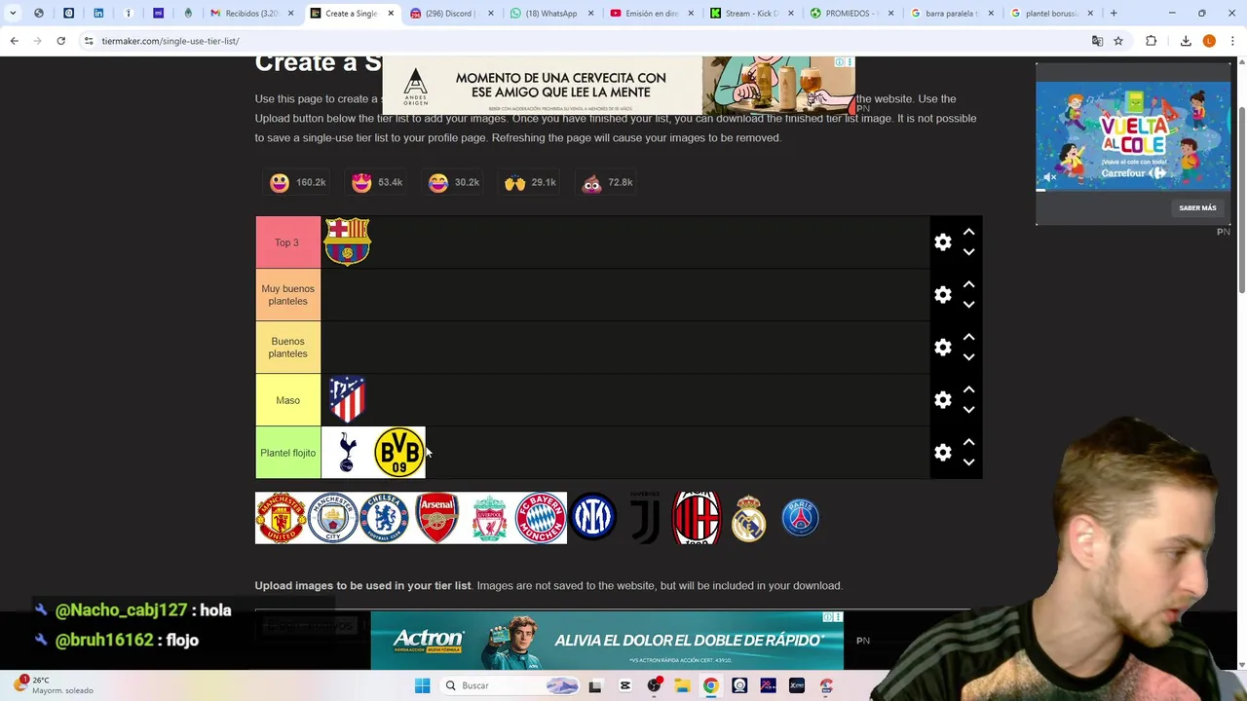Open browser downloads icon
1247x701 pixels.
click(1186, 41)
